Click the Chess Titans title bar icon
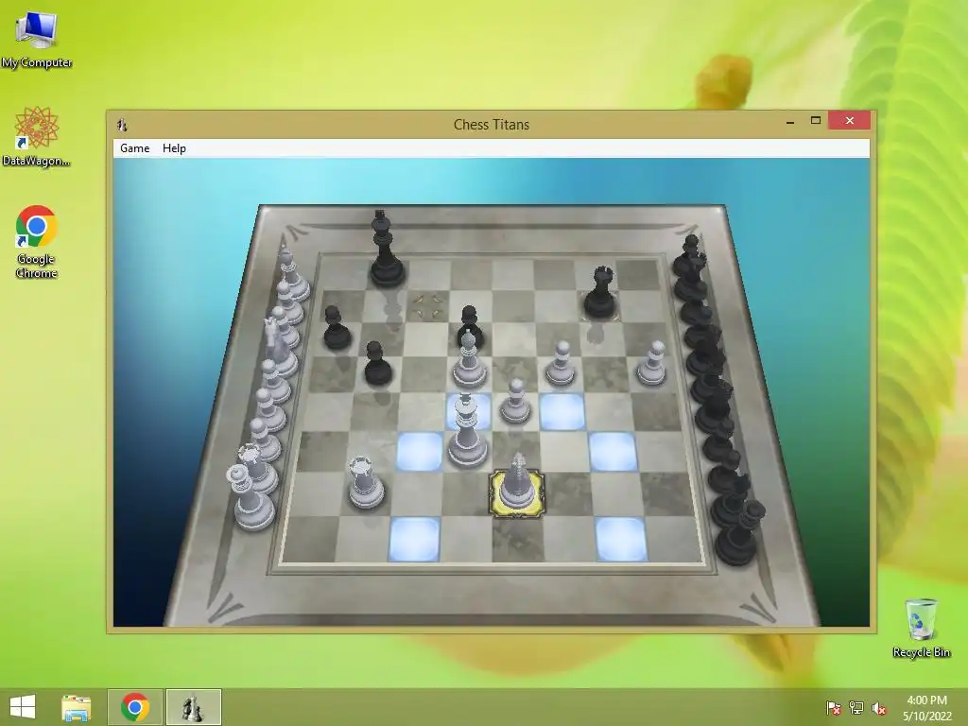This screenshot has height=726, width=968. [x=122, y=126]
